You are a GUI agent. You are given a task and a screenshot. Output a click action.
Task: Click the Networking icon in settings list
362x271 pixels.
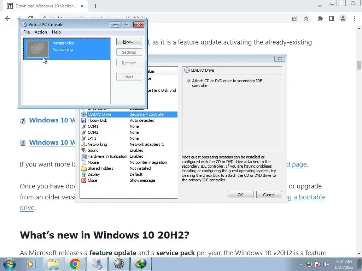click(x=84, y=144)
